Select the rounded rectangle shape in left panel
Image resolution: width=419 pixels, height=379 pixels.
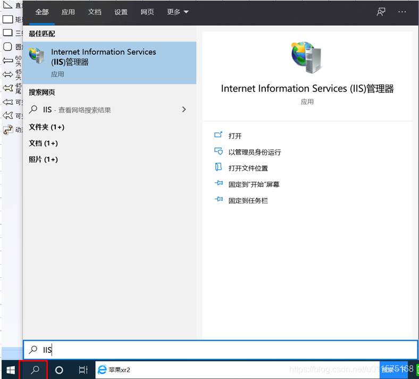pos(7,47)
